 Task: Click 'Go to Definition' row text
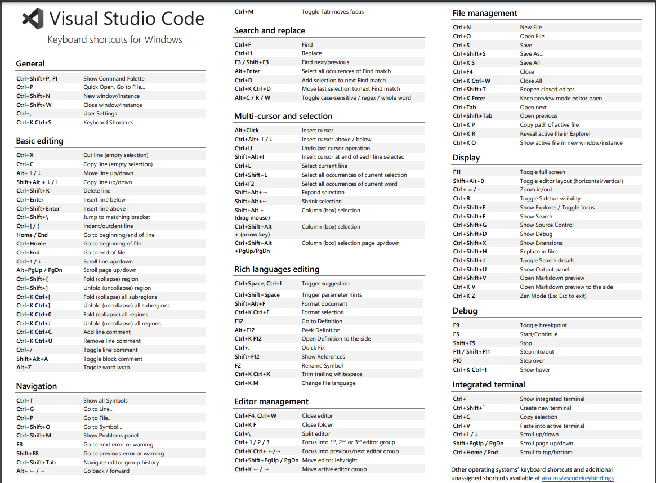coord(322,321)
